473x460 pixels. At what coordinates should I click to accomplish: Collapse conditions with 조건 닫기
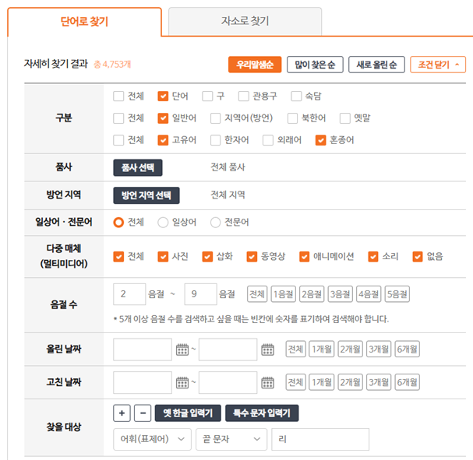coord(438,65)
